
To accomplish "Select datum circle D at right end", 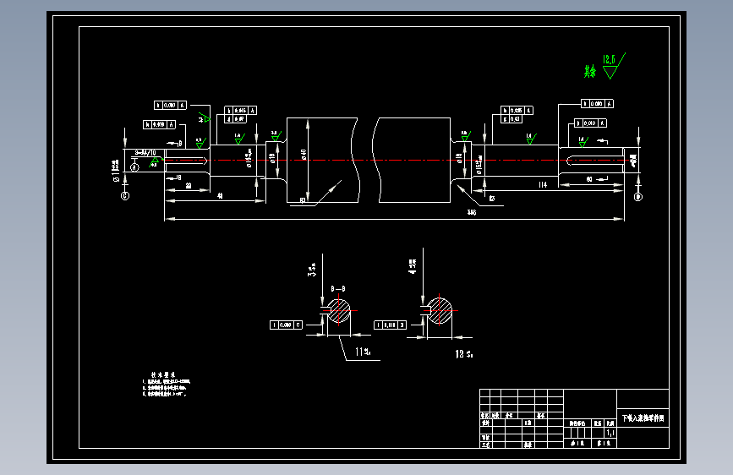I will pyautogui.click(x=638, y=197).
